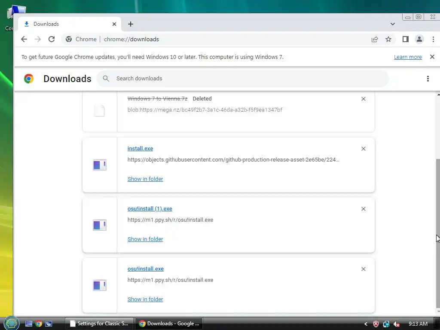Open a new tab with plus button
This screenshot has height=330, width=440.
(x=131, y=24)
